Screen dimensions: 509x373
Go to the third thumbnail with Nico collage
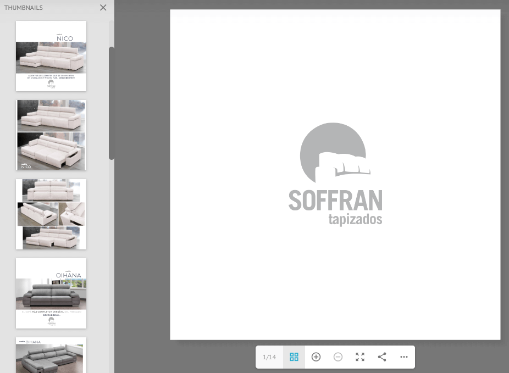(x=51, y=214)
